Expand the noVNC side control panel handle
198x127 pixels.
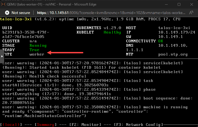point(2,56)
